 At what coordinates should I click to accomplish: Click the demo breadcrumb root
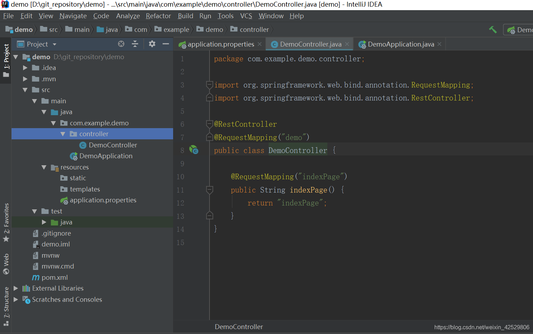pyautogui.click(x=19, y=30)
